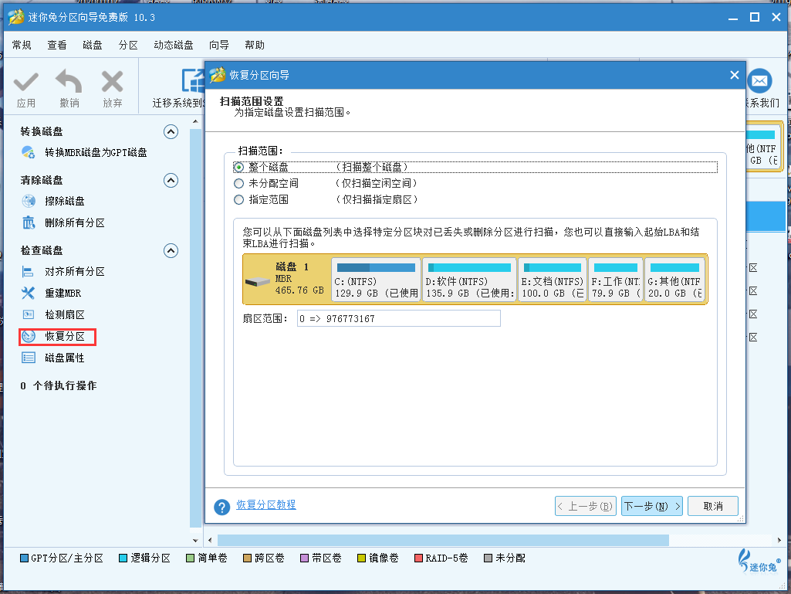
Task: Collapse the 清除磁盘 section
Action: click(x=171, y=180)
